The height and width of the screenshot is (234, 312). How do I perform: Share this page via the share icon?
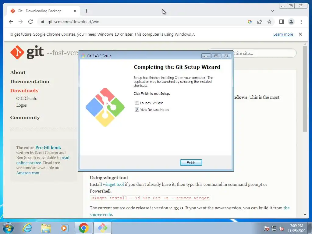tap(260, 22)
